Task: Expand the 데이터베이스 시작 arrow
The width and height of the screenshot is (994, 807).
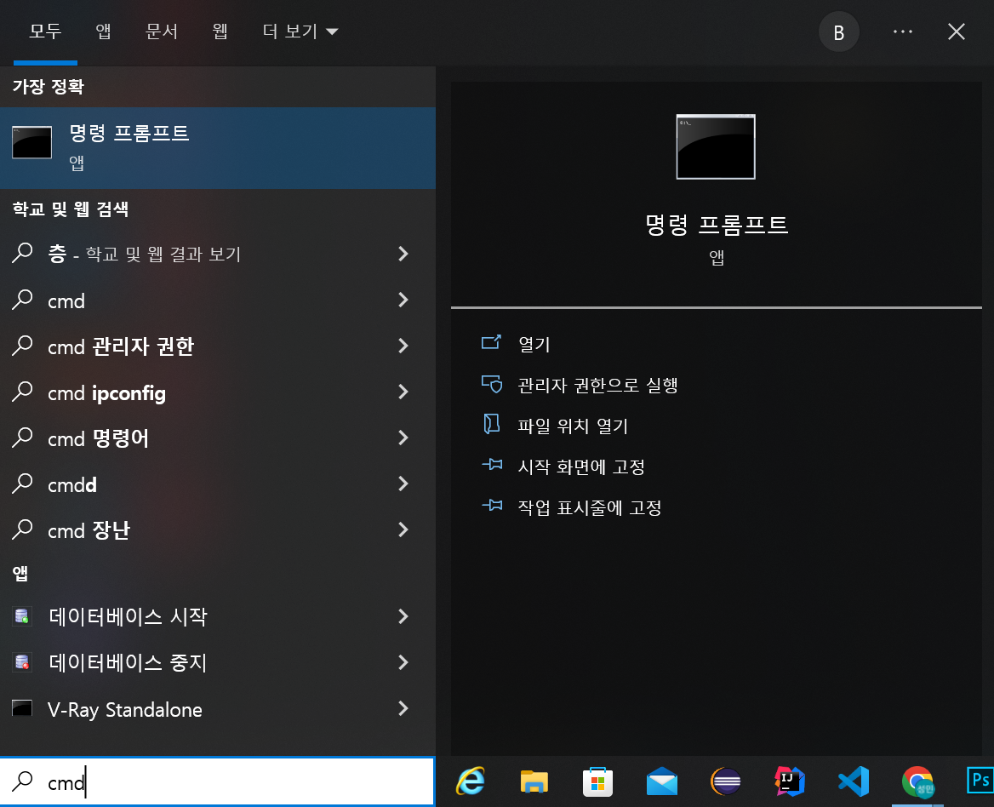Action: click(403, 616)
